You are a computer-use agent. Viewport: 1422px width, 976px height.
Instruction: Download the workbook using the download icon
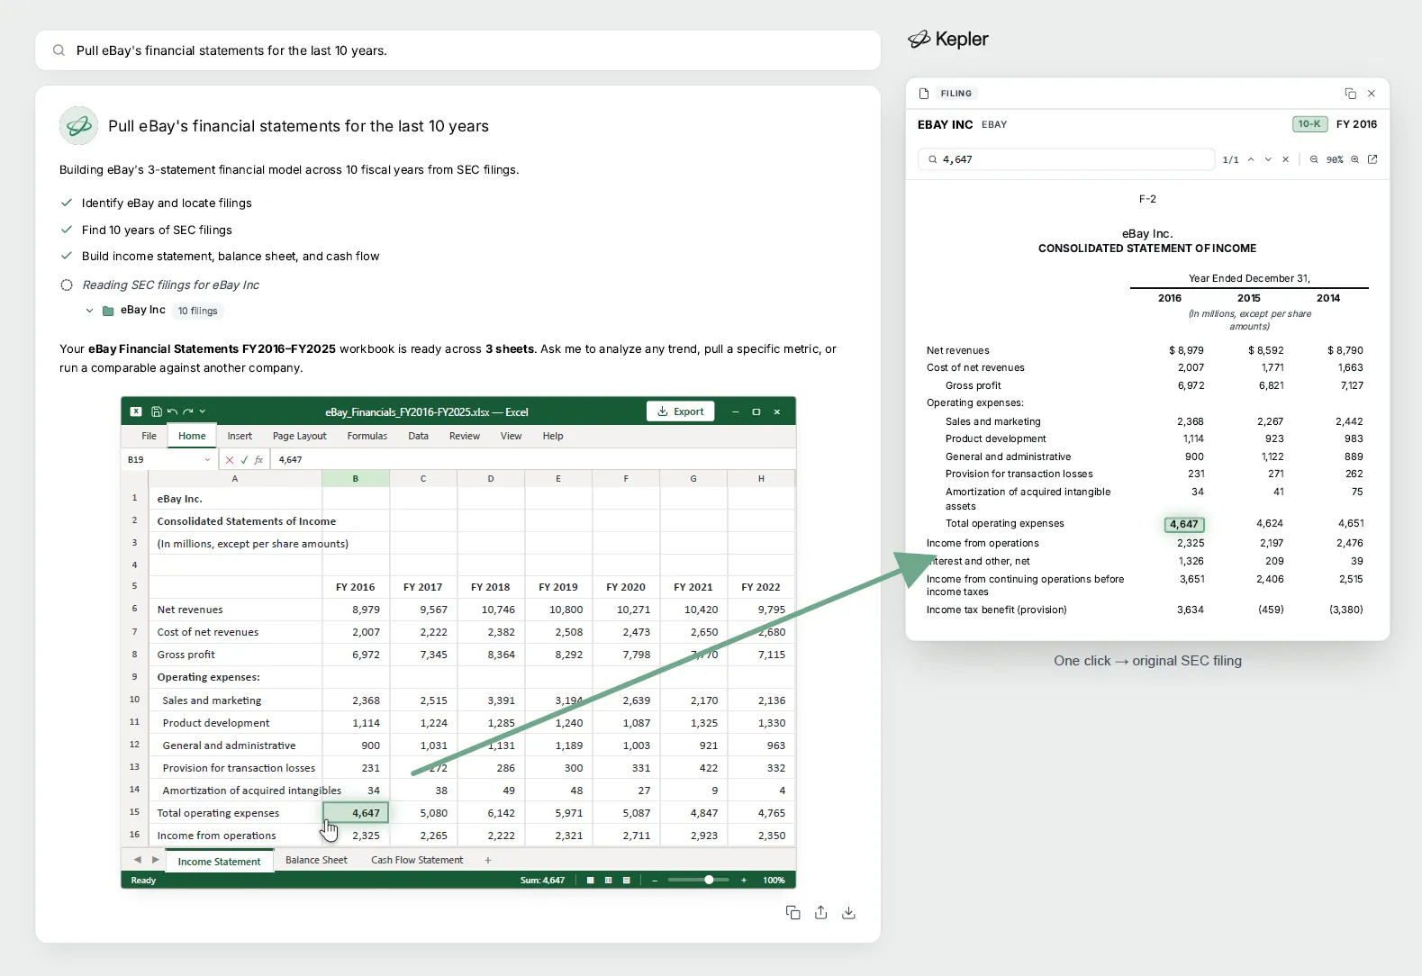click(848, 912)
